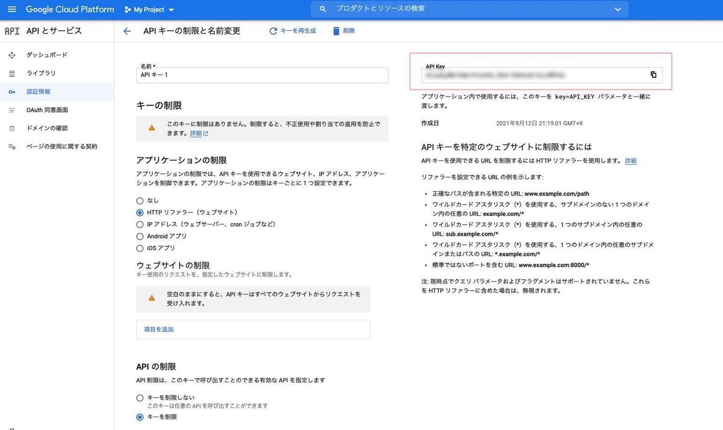Click the dashboard icon in sidebar
Image resolution: width=723 pixels, height=430 pixels.
point(11,55)
